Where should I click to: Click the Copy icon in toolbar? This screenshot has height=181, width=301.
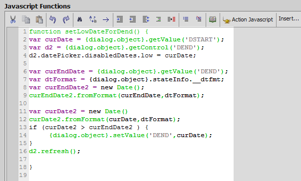click(26, 19)
